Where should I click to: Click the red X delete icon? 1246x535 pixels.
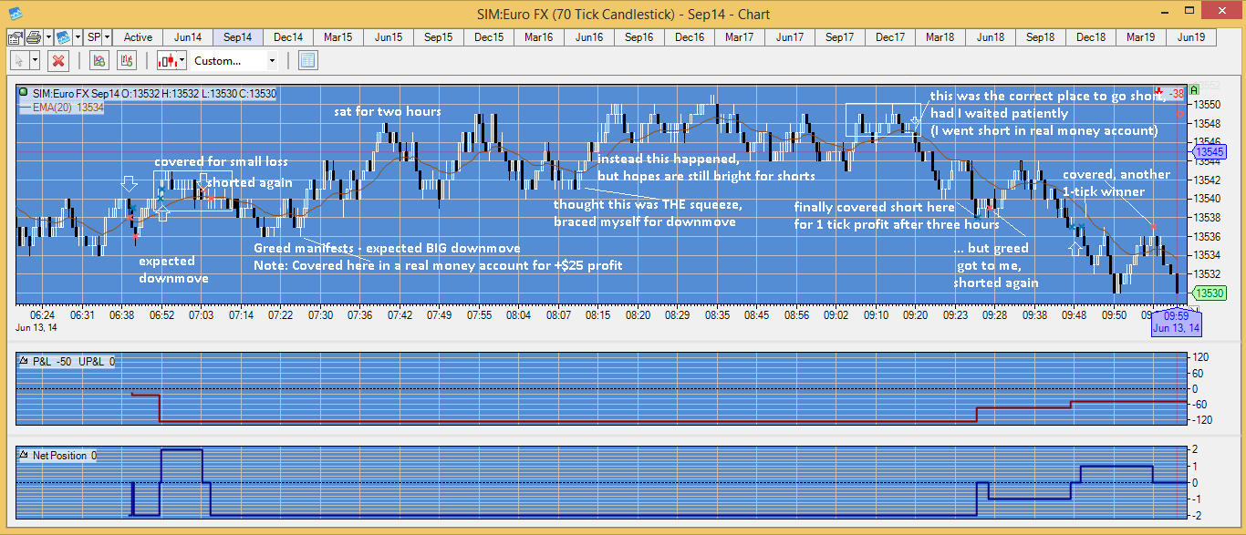click(59, 61)
